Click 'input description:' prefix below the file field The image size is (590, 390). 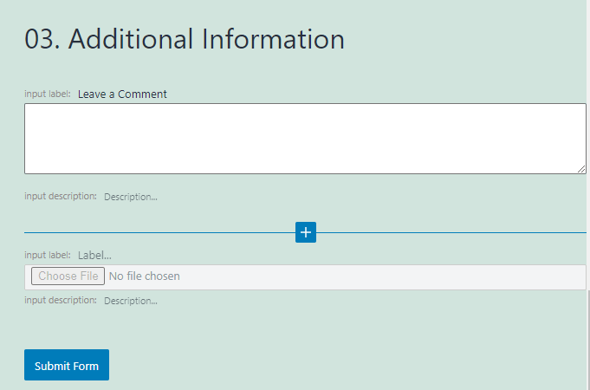[x=61, y=300]
